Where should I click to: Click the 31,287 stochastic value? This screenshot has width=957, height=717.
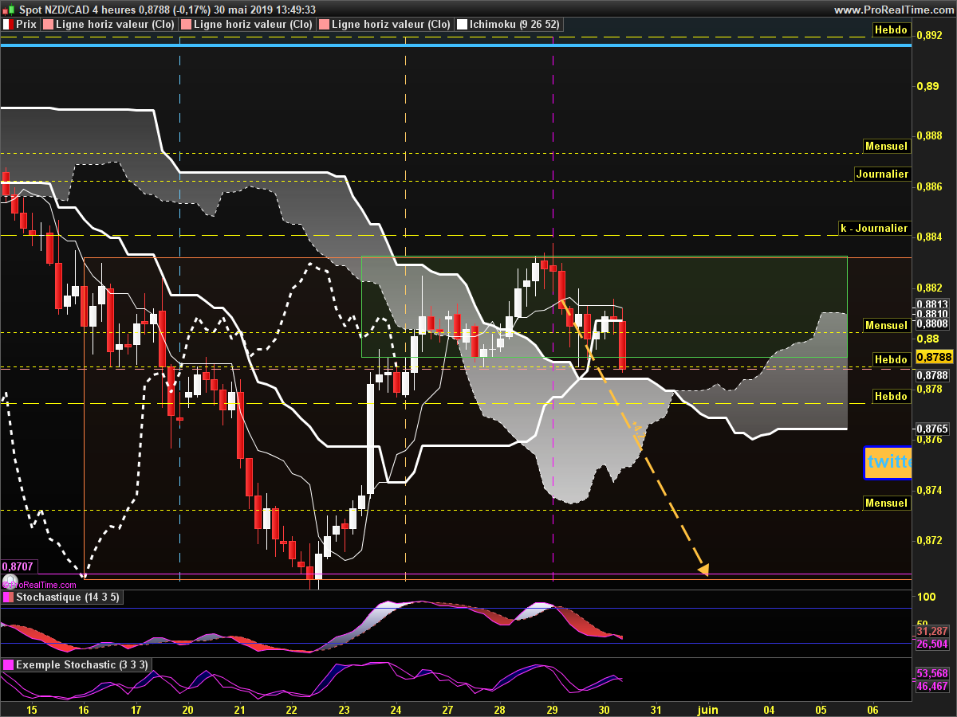pyautogui.click(x=931, y=631)
